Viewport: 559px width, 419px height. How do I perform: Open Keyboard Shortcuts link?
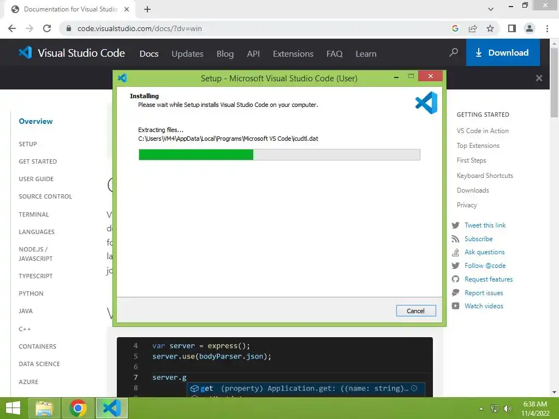tap(485, 175)
